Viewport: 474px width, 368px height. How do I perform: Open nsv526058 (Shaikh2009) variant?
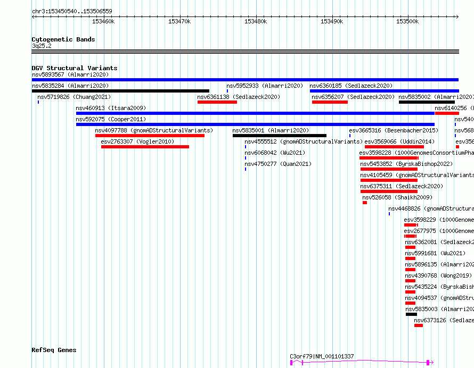click(397, 197)
